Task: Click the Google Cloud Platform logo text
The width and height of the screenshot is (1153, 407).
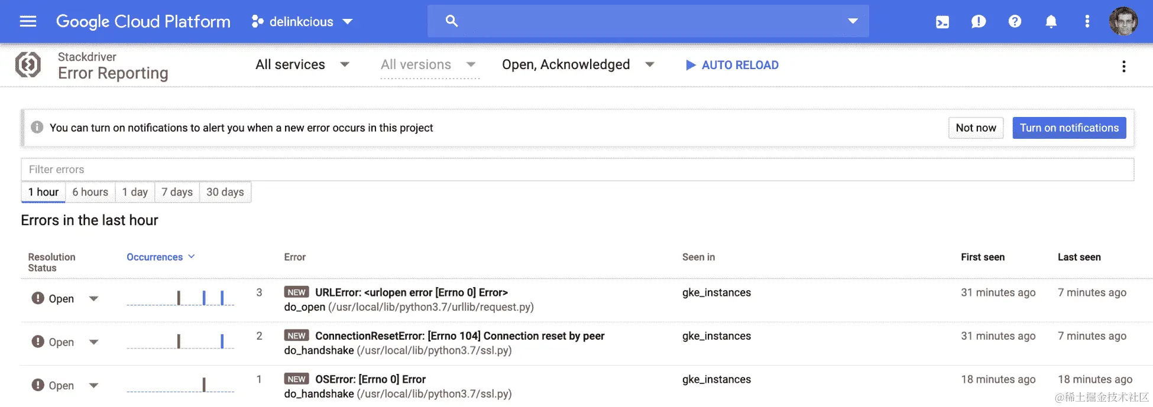Action: click(x=143, y=21)
